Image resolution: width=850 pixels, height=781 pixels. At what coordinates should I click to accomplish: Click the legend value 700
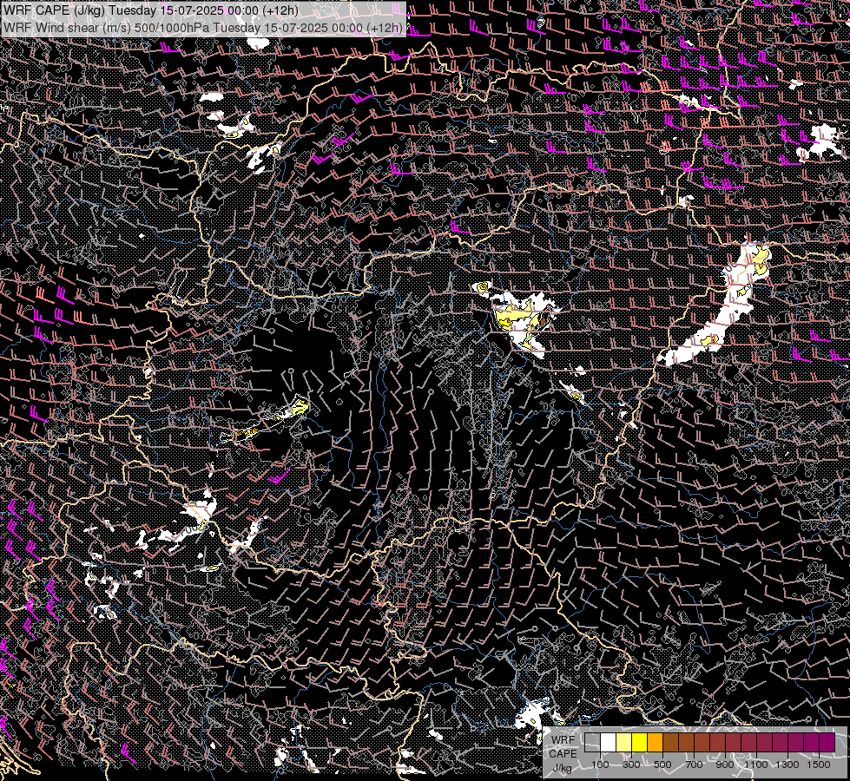point(694,765)
